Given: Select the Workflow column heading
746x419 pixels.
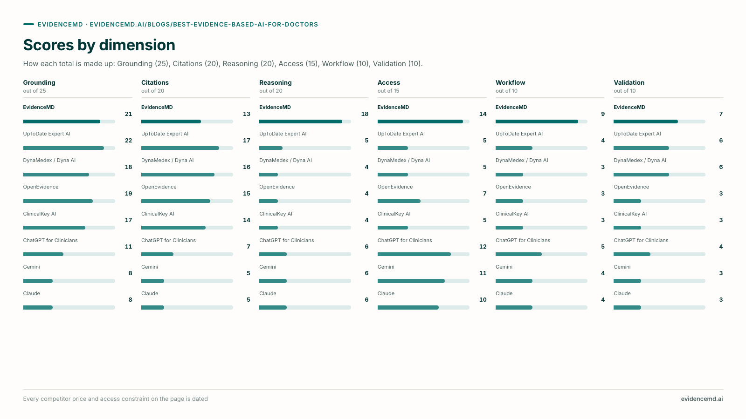Looking at the screenshot, I should click(x=510, y=82).
